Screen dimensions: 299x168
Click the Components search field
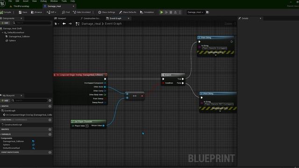point(32,23)
